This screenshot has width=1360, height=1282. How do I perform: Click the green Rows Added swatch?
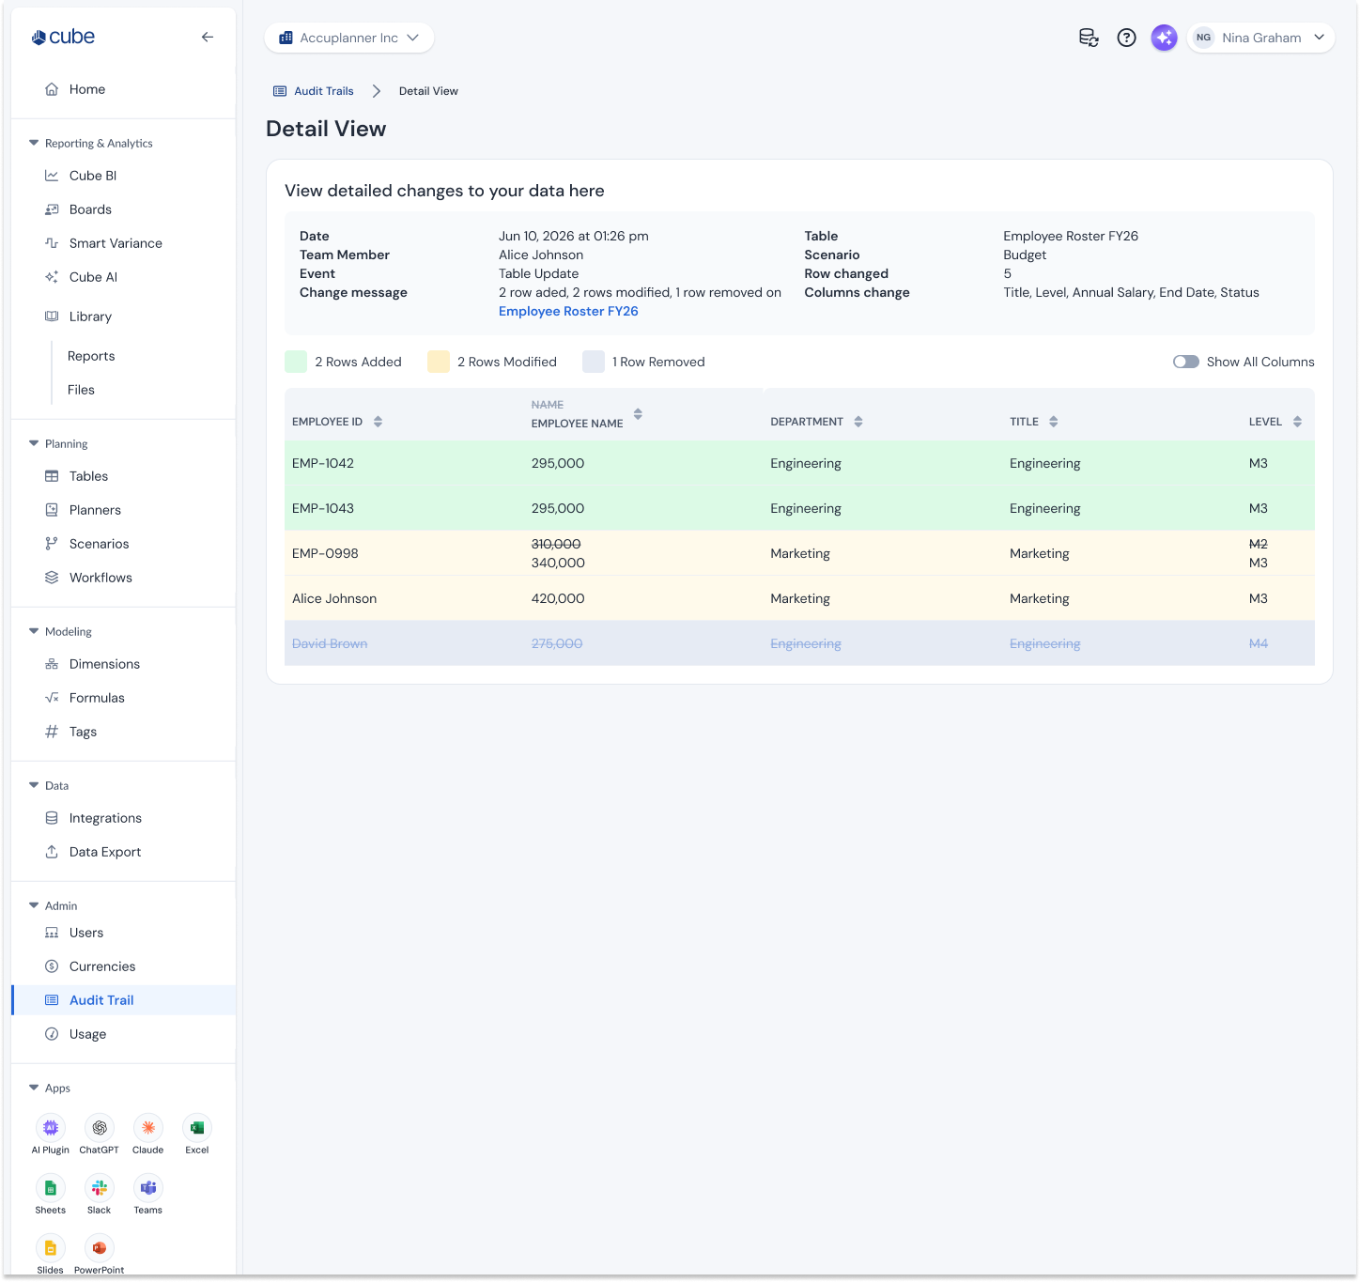coord(296,362)
